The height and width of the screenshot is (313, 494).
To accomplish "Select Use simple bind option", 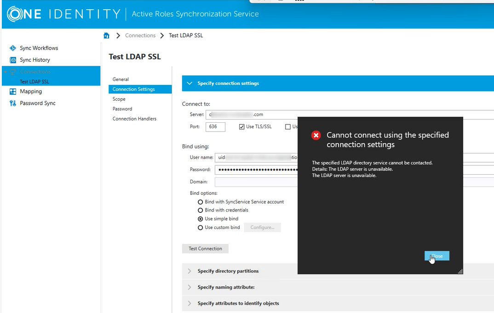I will (x=200, y=219).
